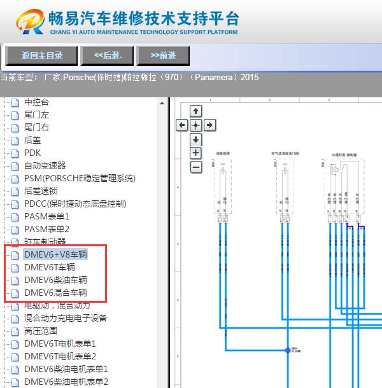Open PSM(PORSCHE稳定管理系统) entry

tap(80, 178)
